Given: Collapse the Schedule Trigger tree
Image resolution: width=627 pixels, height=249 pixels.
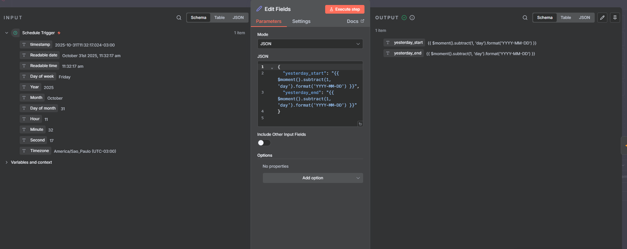Looking at the screenshot, I should pyautogui.click(x=7, y=33).
